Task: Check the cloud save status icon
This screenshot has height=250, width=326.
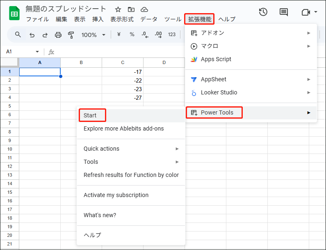Action: [144, 9]
